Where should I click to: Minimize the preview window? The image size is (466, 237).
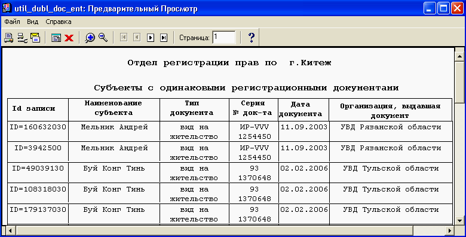tap(429, 8)
